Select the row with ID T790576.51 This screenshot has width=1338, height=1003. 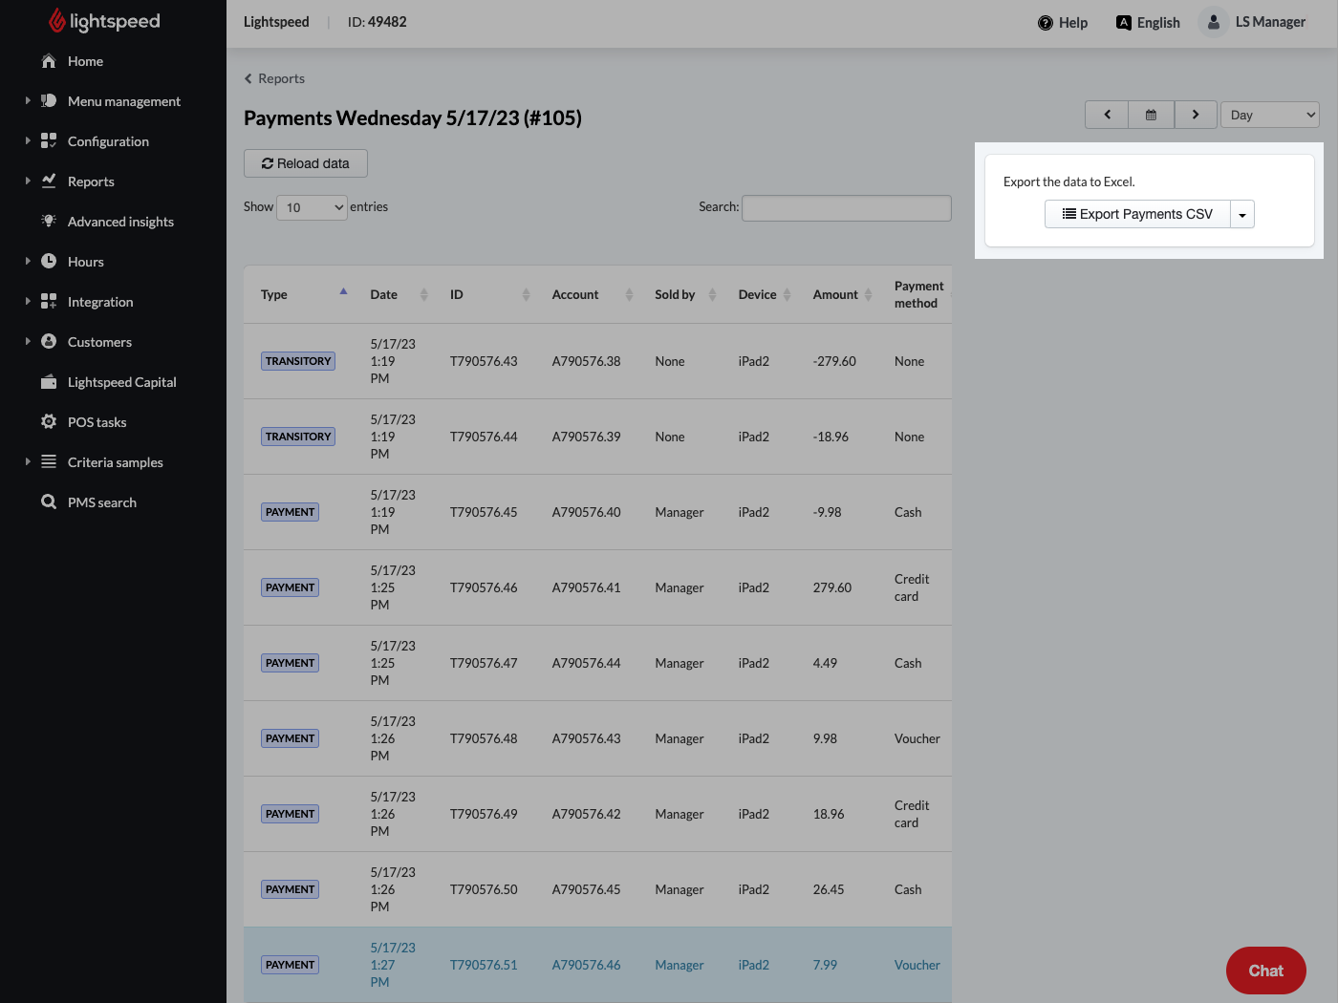click(597, 965)
